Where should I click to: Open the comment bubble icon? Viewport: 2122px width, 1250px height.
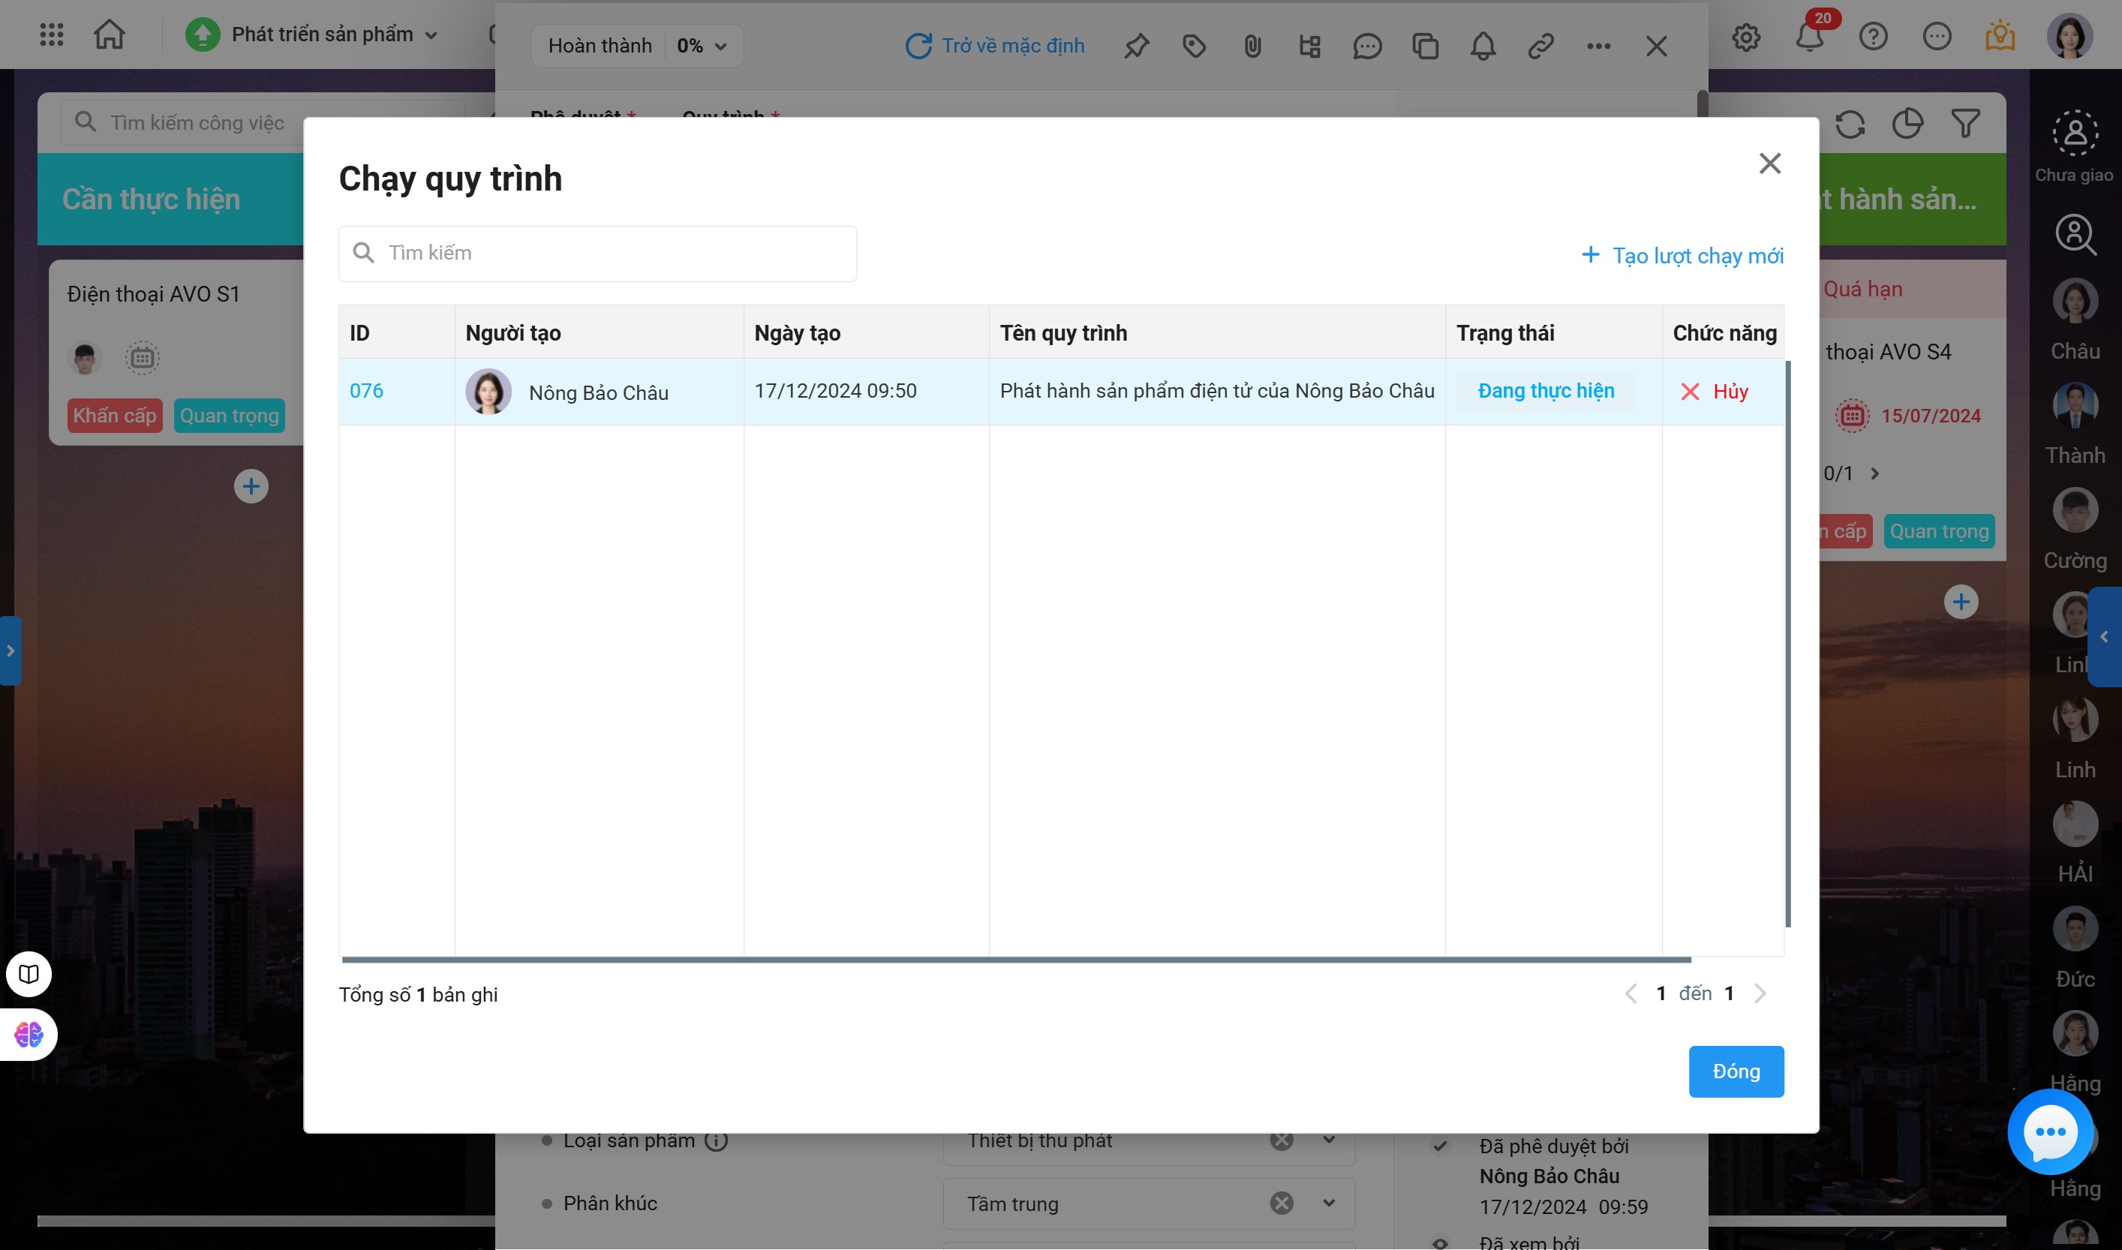coord(1366,47)
